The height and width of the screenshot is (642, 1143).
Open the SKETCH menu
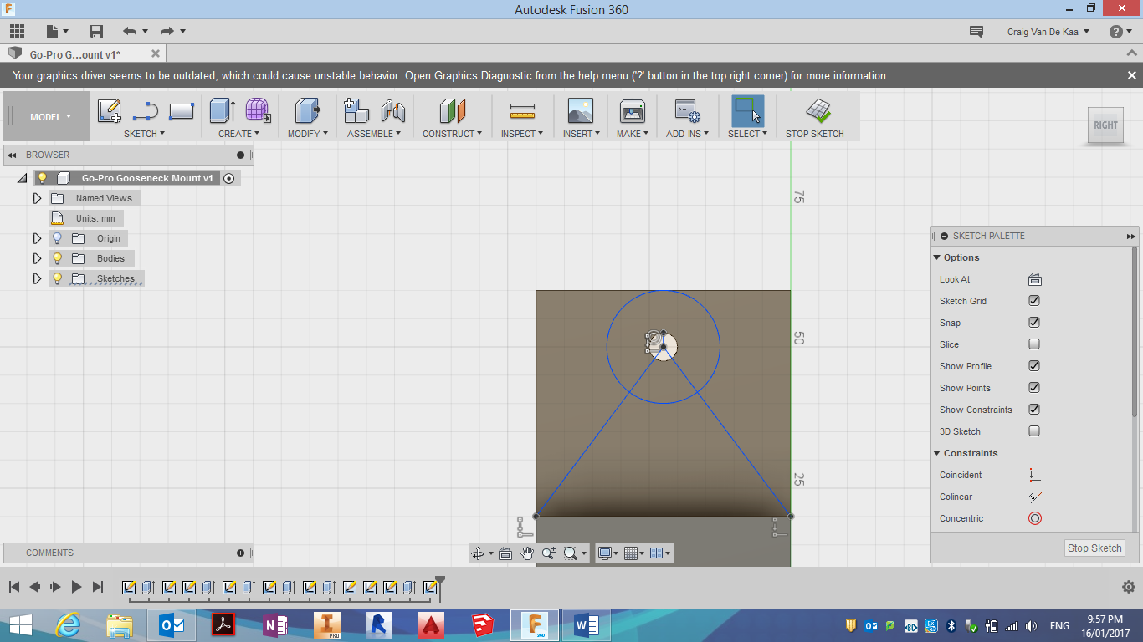[x=144, y=134]
